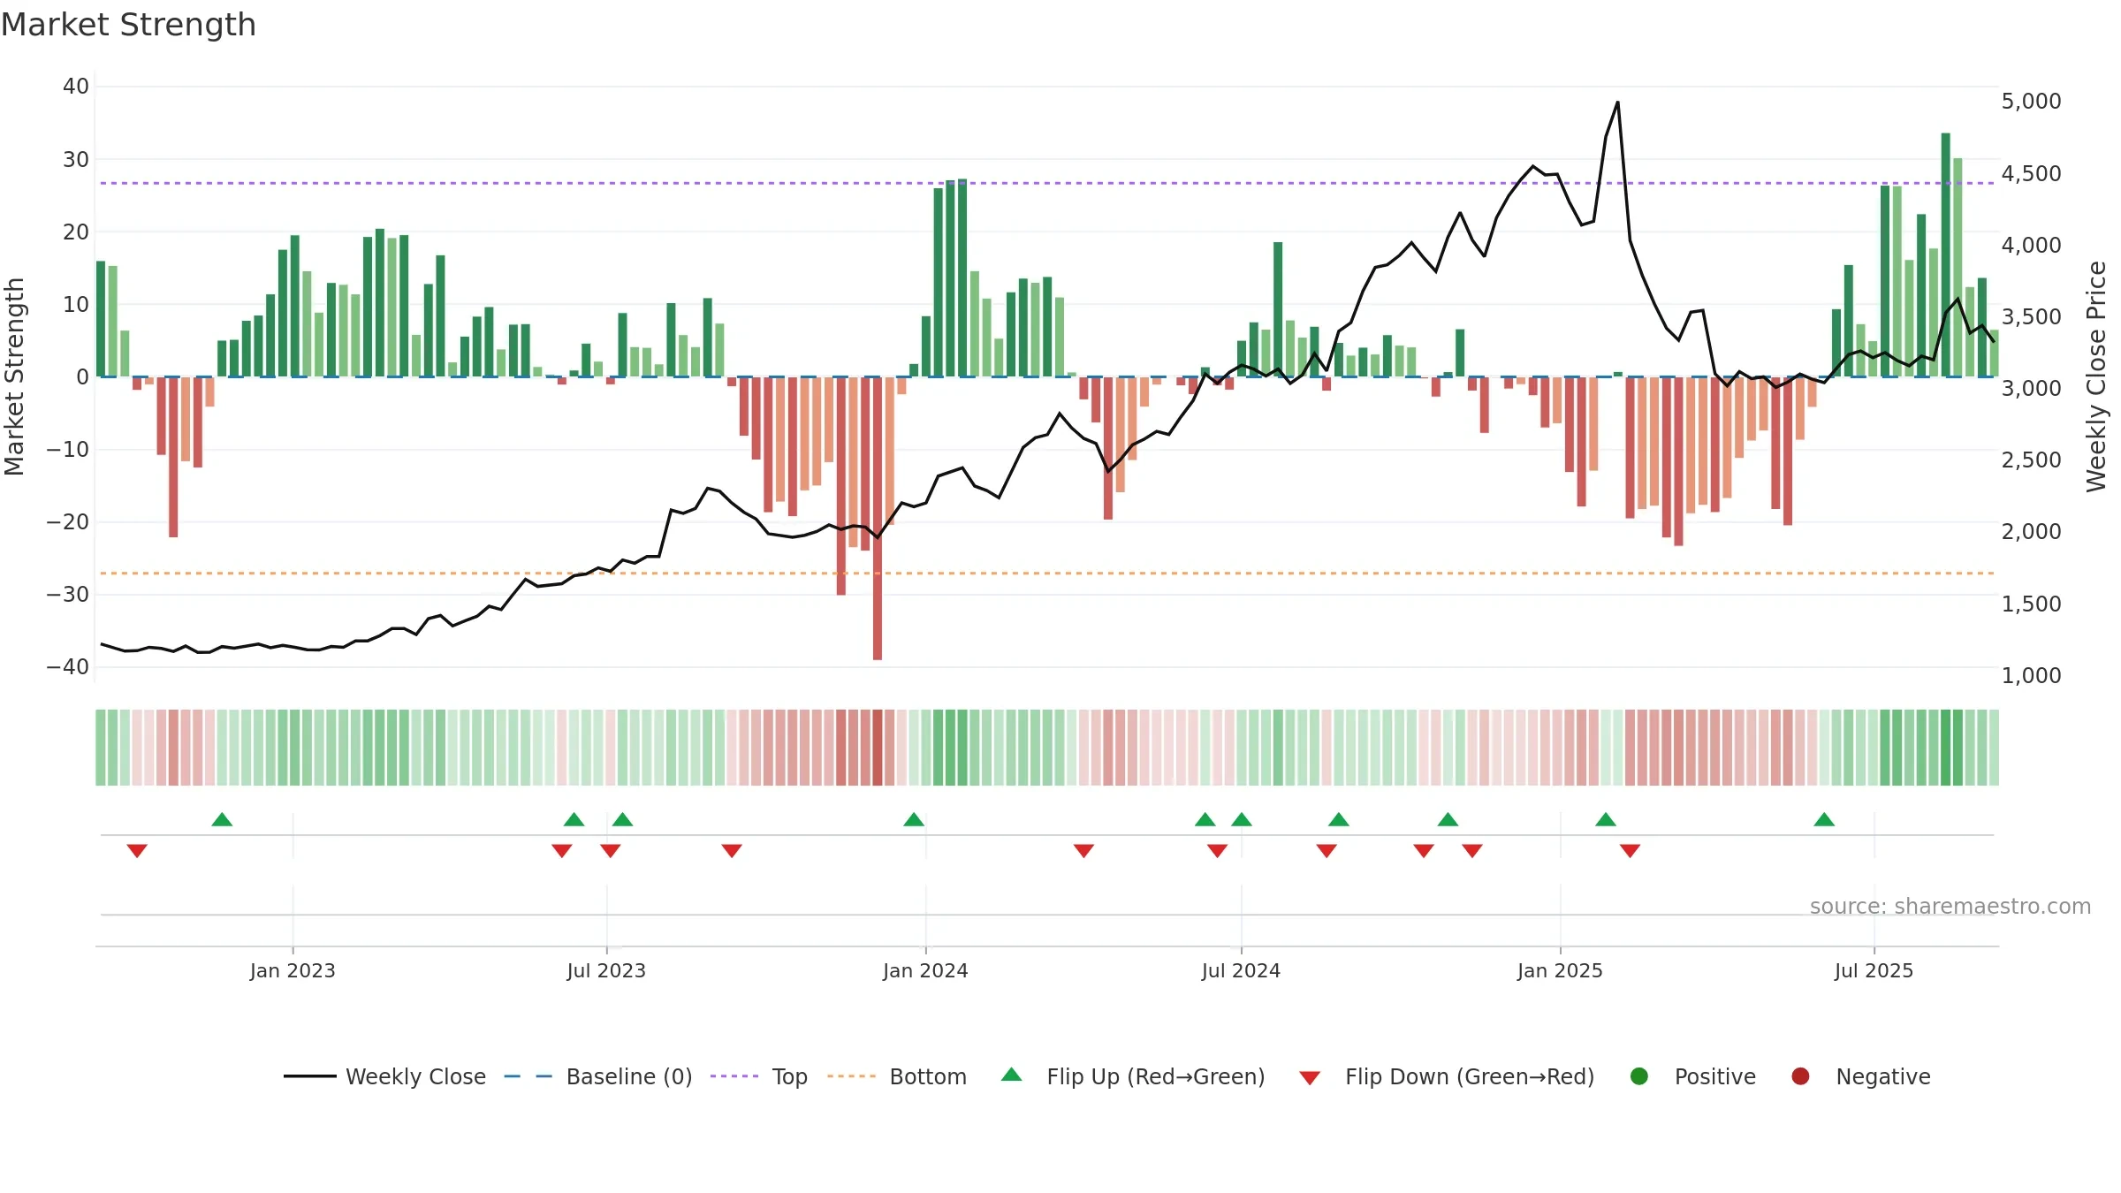
Task: Click the purple dotted Top threshold line
Action: tap(1047, 183)
